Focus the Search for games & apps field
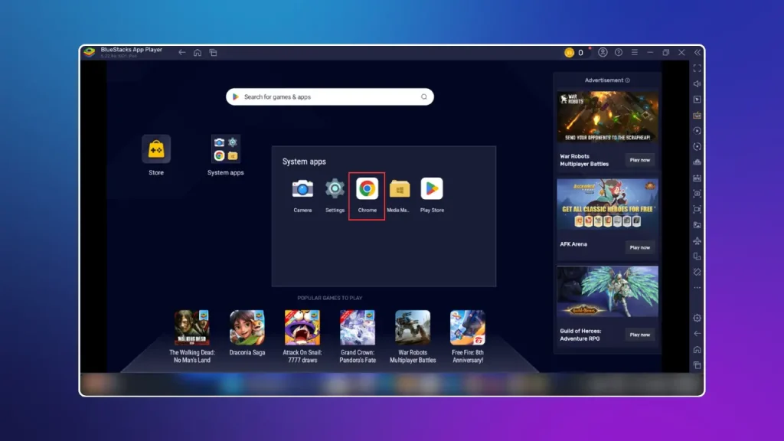784x441 pixels. (329, 97)
